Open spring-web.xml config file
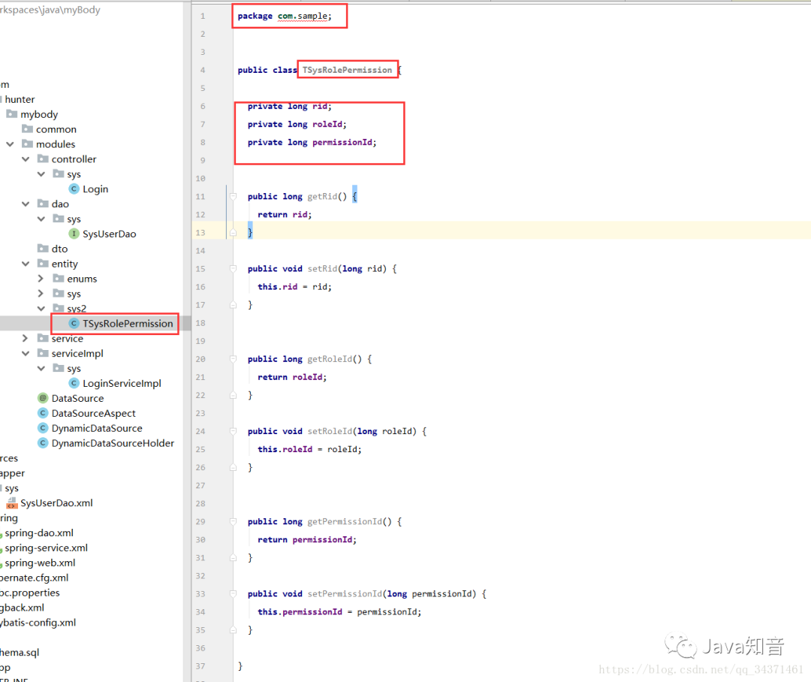The image size is (811, 682). pyautogui.click(x=40, y=563)
